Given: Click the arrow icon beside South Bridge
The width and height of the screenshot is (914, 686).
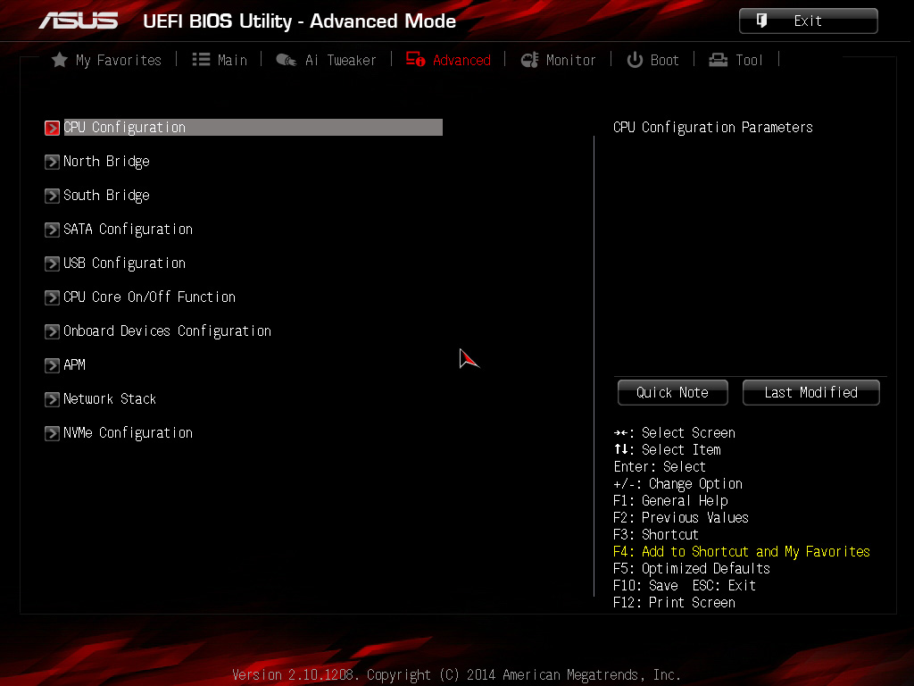Looking at the screenshot, I should coord(52,196).
